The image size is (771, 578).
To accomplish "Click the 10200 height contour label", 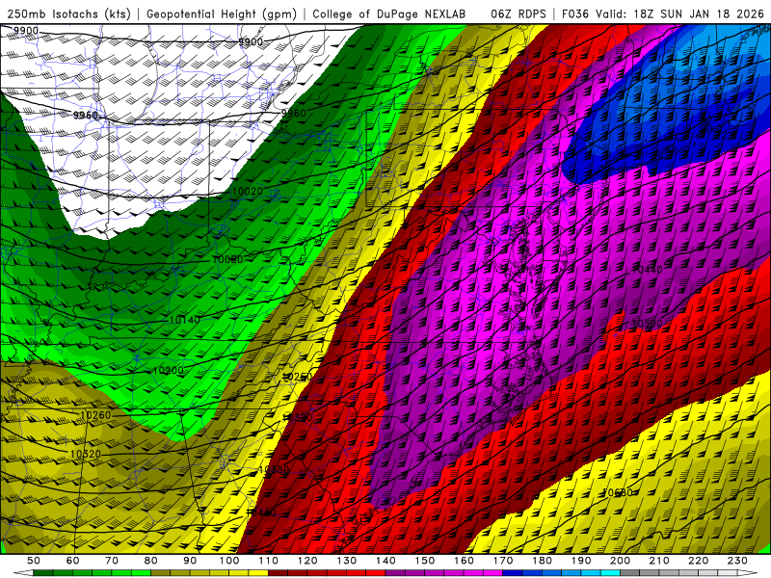I will pyautogui.click(x=168, y=370).
